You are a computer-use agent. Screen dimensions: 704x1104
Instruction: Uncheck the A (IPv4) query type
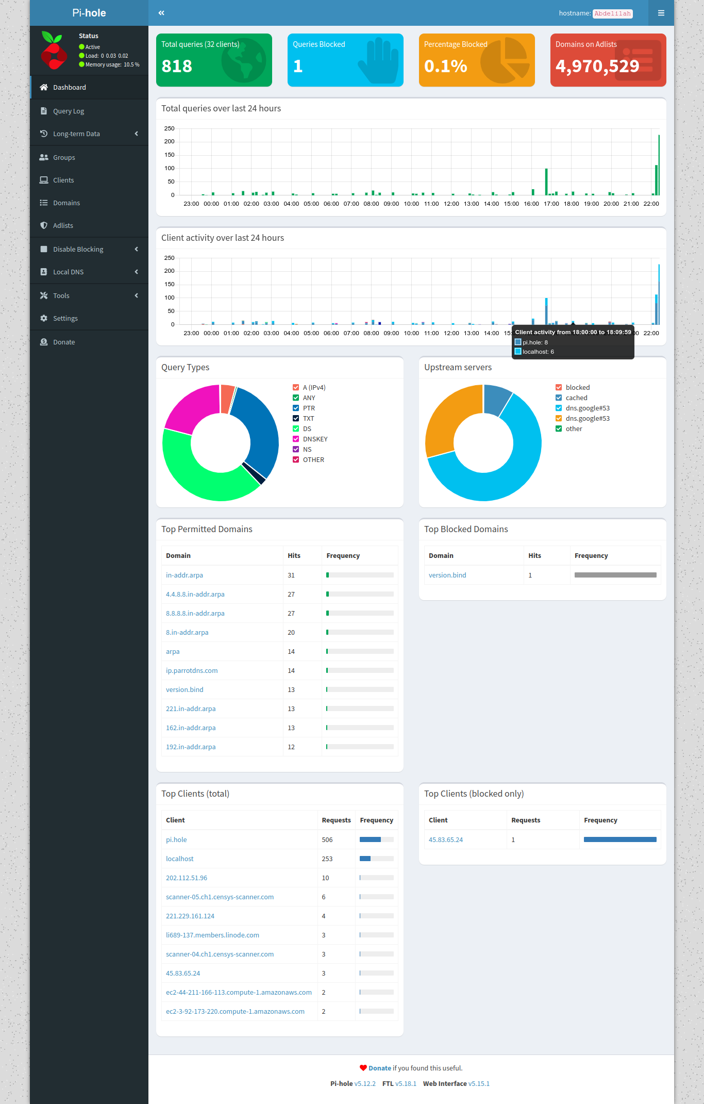(296, 387)
